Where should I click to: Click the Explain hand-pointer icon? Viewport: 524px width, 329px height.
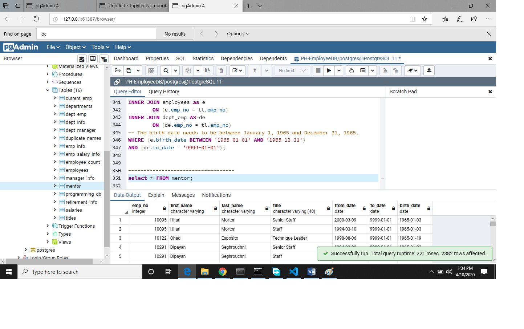pos(352,70)
